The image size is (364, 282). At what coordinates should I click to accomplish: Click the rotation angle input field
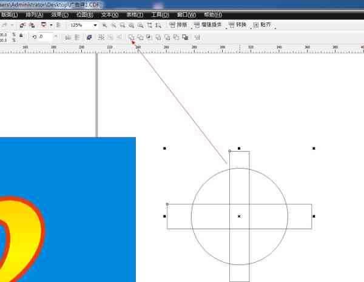point(45,36)
